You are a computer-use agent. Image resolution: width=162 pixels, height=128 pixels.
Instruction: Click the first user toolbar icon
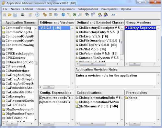tap(100, 15)
